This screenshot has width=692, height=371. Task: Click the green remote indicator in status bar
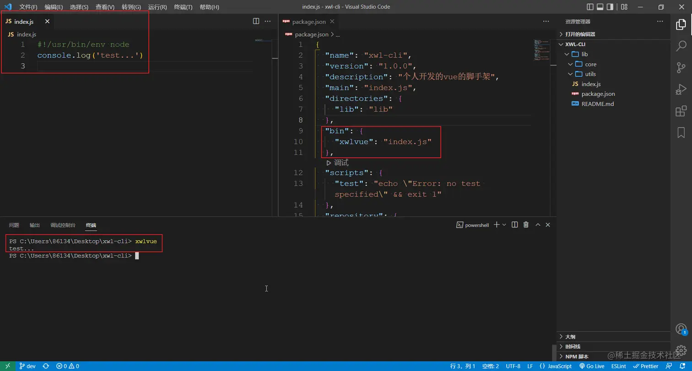click(8, 366)
